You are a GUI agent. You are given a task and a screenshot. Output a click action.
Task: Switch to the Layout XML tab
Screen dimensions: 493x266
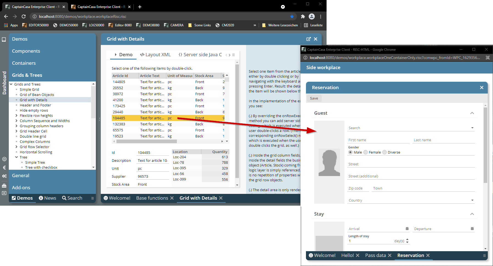[x=155, y=55]
